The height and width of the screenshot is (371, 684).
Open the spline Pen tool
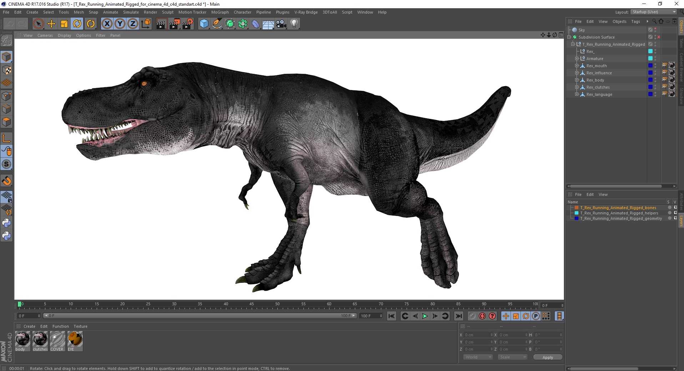(x=217, y=24)
